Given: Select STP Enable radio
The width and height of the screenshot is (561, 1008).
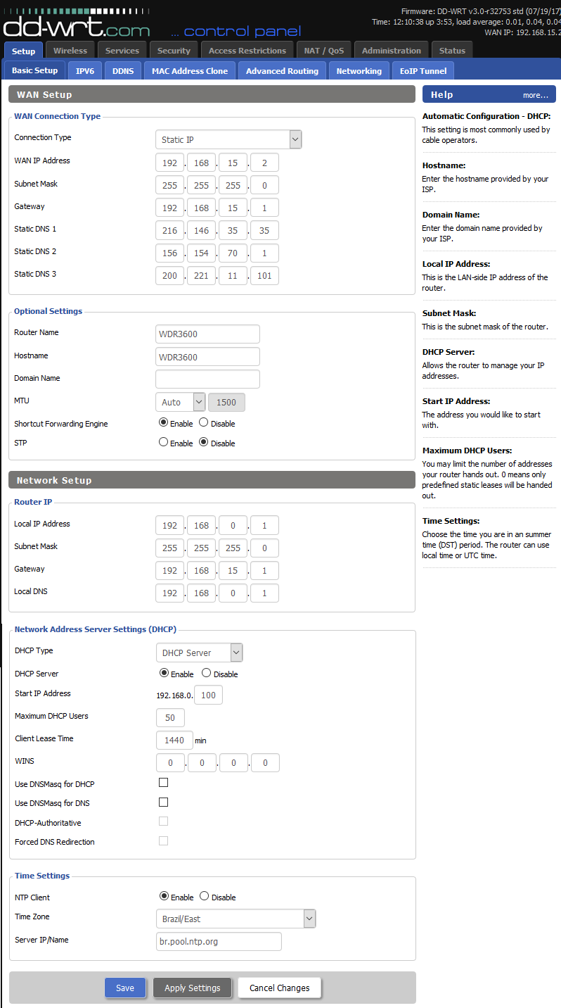Looking at the screenshot, I should [x=164, y=443].
